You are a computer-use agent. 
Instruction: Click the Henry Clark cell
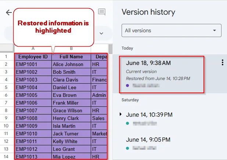coord(71,118)
